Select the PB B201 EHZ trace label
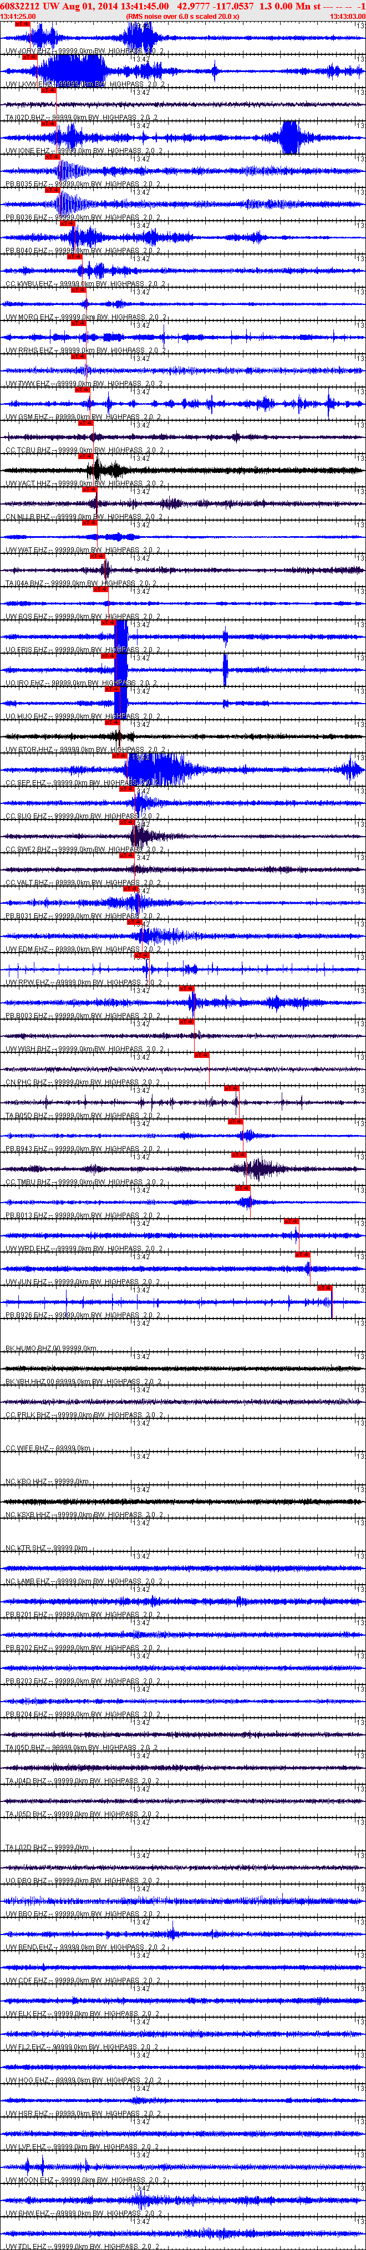366x2250 pixels. click(84, 1614)
